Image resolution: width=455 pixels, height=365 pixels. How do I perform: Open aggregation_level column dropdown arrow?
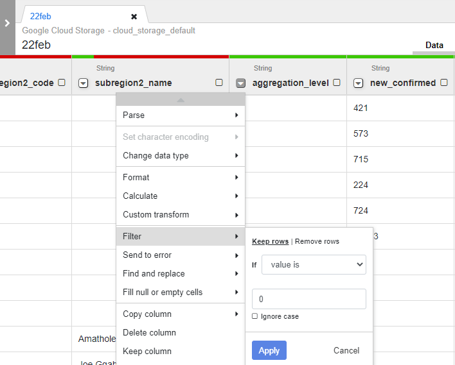click(241, 83)
